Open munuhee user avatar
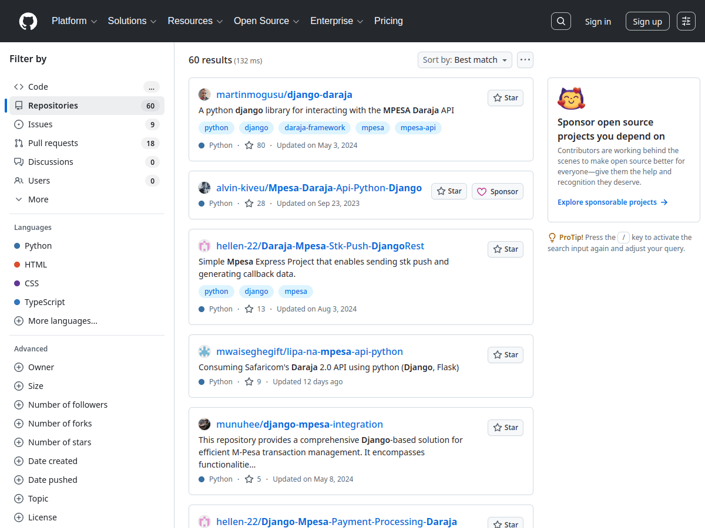The height and width of the screenshot is (528, 705). (204, 424)
